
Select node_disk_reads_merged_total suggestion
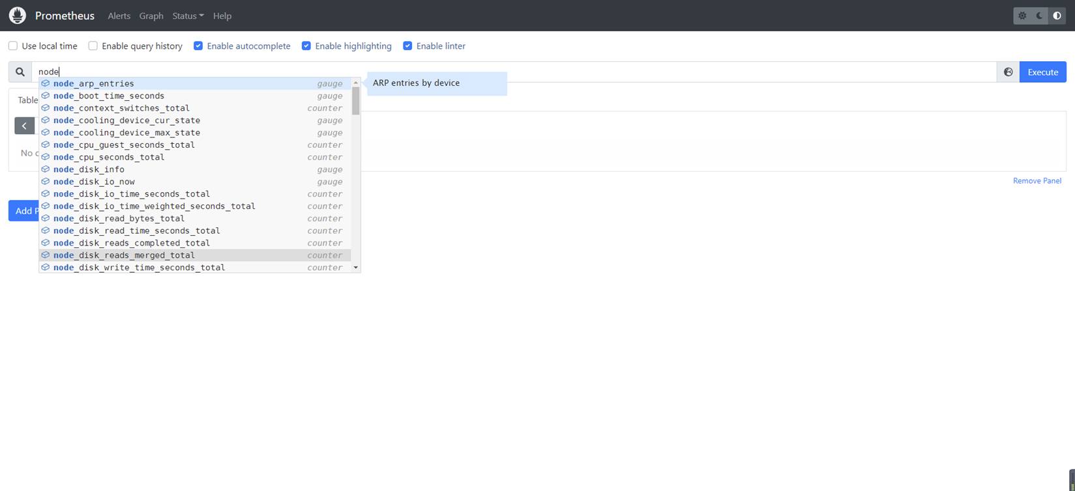[195, 255]
